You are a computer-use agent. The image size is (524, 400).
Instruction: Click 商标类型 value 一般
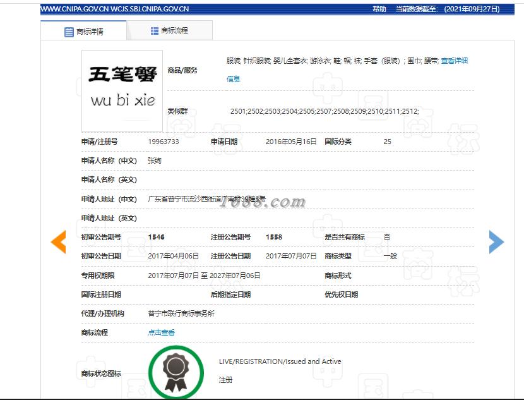(390, 256)
